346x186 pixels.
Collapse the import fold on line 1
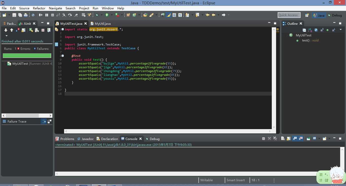coord(63,29)
